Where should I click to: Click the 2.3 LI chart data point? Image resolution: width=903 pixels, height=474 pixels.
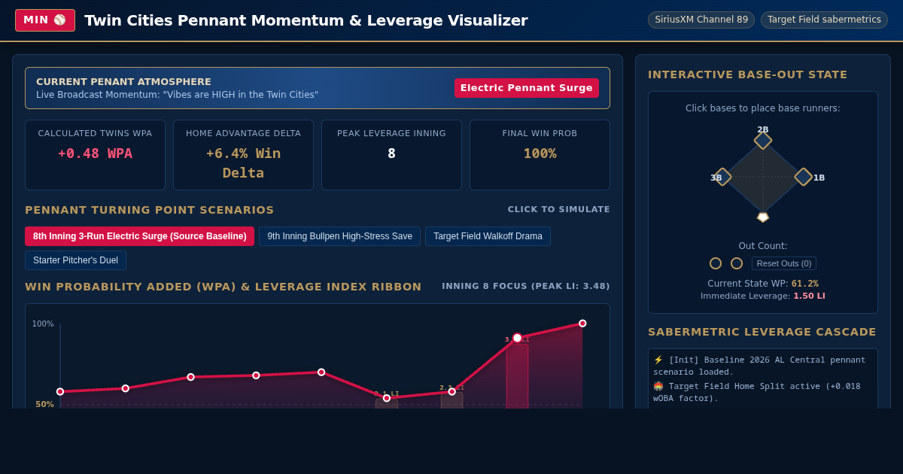[x=451, y=391]
